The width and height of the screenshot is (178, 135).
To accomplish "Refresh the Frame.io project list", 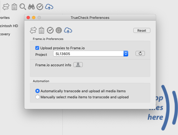I will coord(140,53).
